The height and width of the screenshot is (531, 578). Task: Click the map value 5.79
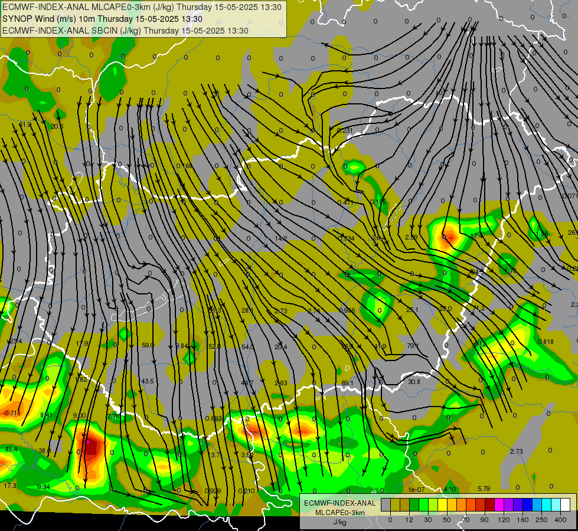484,489
